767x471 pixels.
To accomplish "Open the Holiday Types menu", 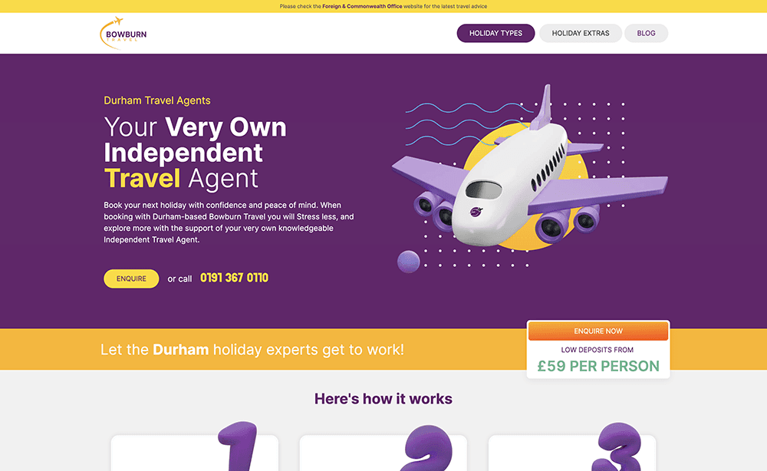I will (495, 33).
